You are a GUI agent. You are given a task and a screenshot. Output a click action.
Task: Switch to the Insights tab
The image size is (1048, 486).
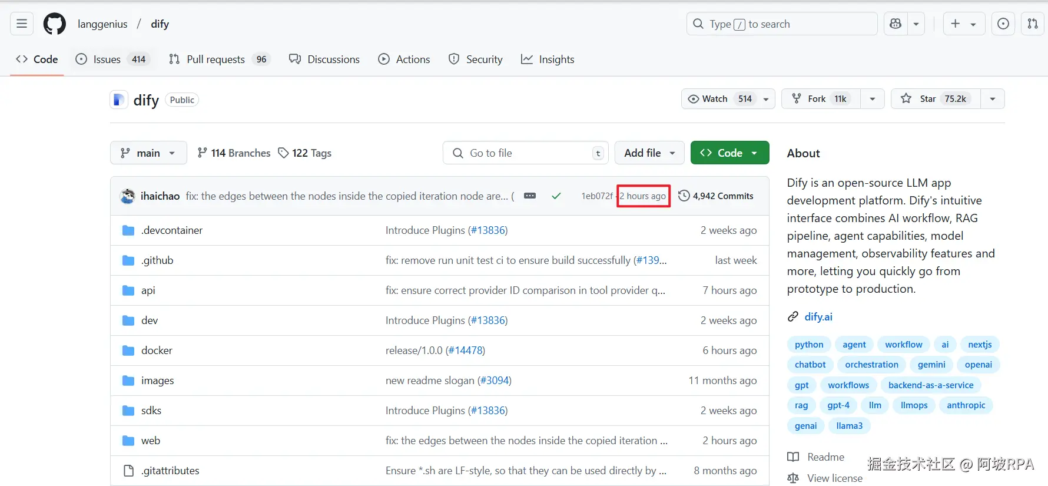click(x=548, y=59)
